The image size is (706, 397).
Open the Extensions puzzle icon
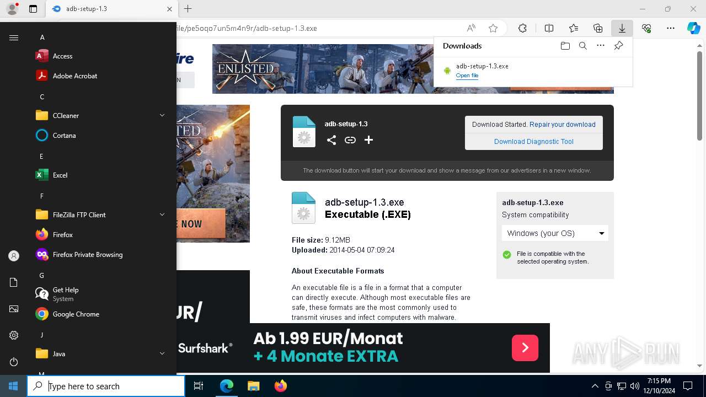522,28
